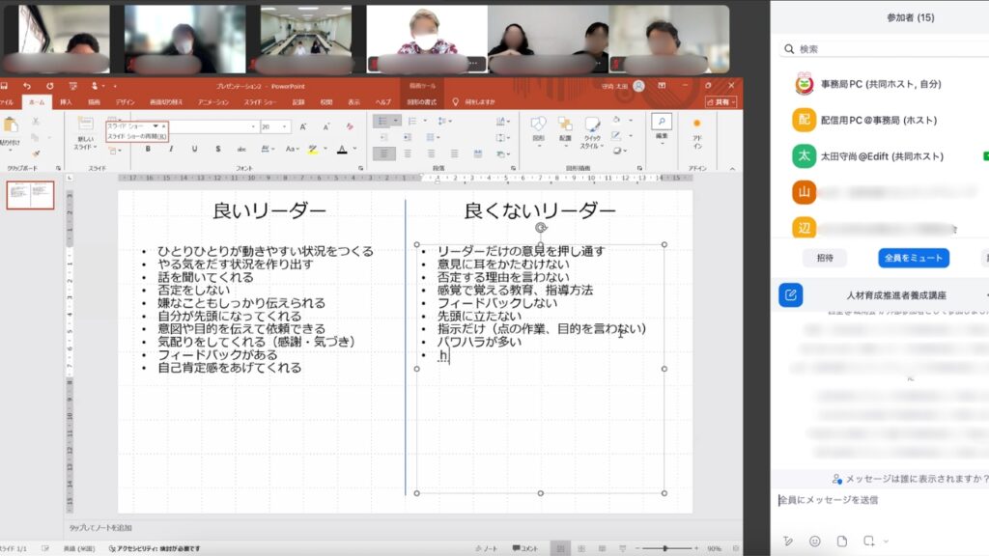Click the zoom slider handle in status bar

point(664,548)
